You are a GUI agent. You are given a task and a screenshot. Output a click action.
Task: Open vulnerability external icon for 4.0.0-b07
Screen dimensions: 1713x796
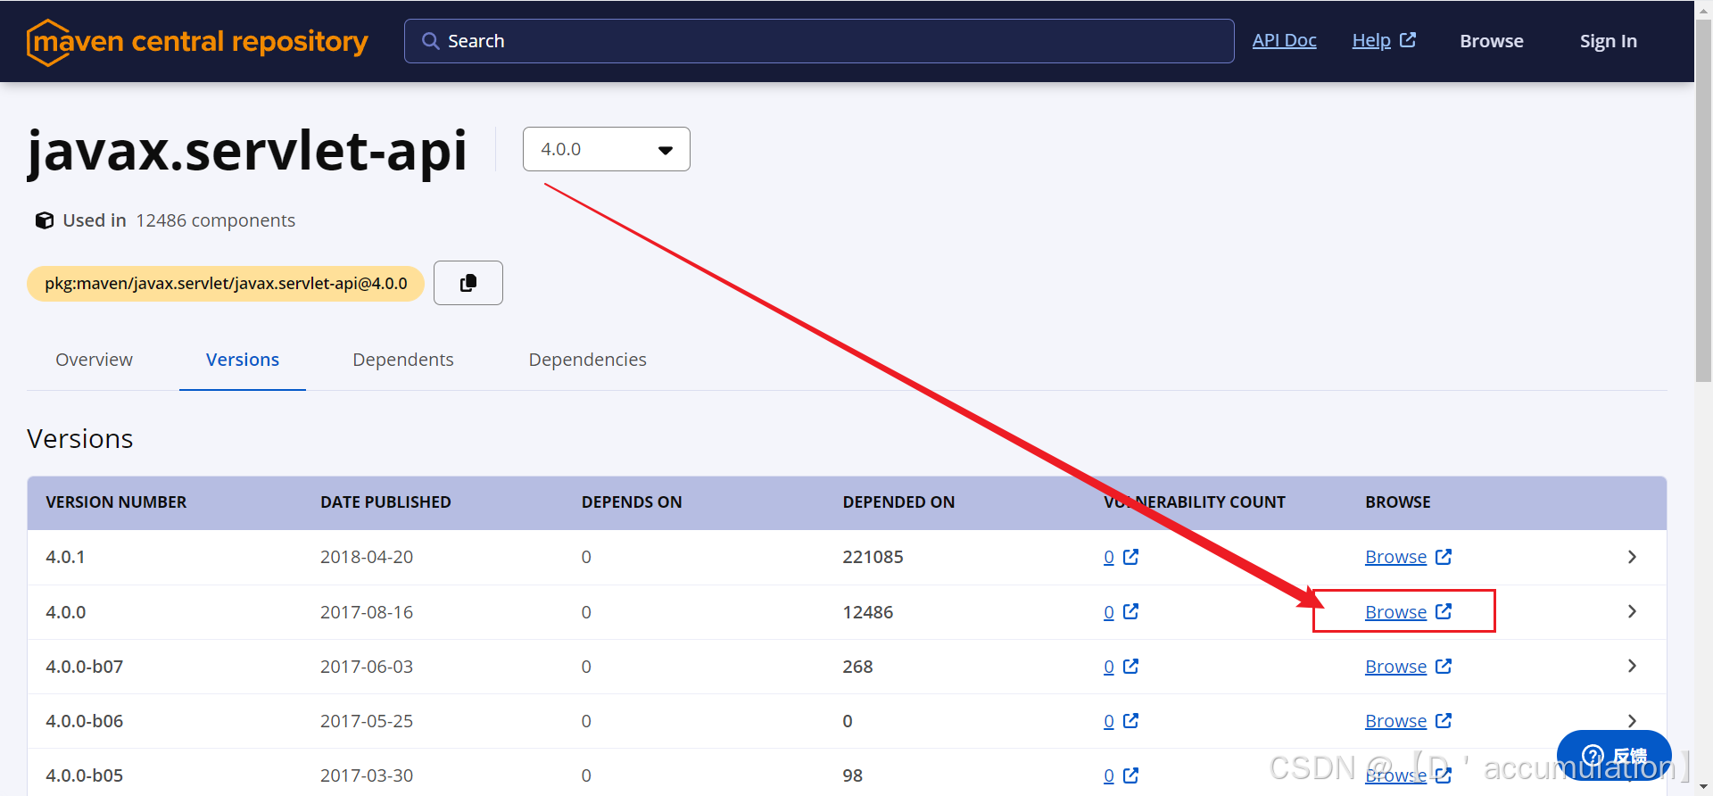point(1130,667)
